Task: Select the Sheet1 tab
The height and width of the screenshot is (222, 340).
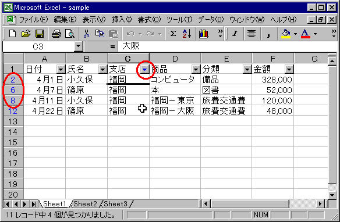Action: (x=54, y=204)
